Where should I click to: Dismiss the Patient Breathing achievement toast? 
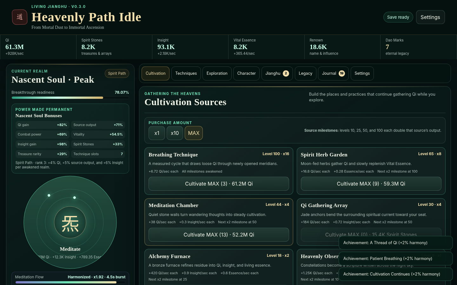coord(395,258)
